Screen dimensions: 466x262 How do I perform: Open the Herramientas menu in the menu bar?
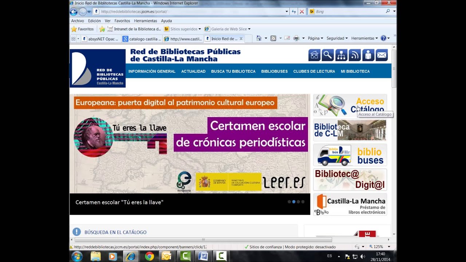pyautogui.click(x=145, y=21)
